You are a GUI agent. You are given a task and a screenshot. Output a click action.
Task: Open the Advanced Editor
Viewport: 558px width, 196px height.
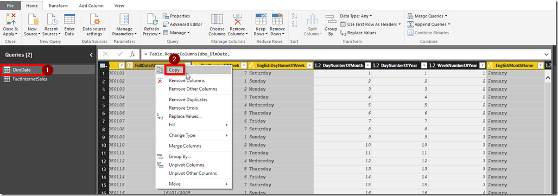(x=182, y=24)
